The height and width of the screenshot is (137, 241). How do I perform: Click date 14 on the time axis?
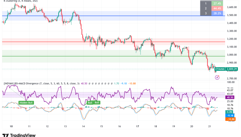pos(83,126)
